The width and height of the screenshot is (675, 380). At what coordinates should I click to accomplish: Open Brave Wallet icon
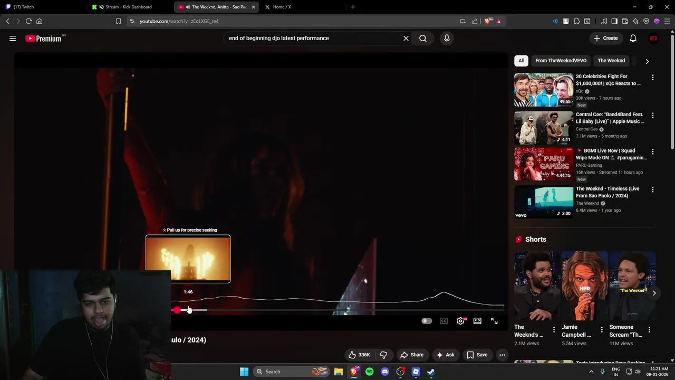[x=625, y=21]
